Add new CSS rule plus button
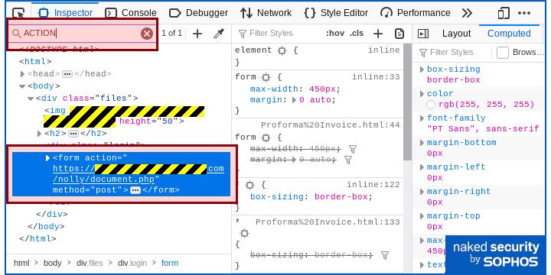Viewport: 551px width, 275px height. 378,34
